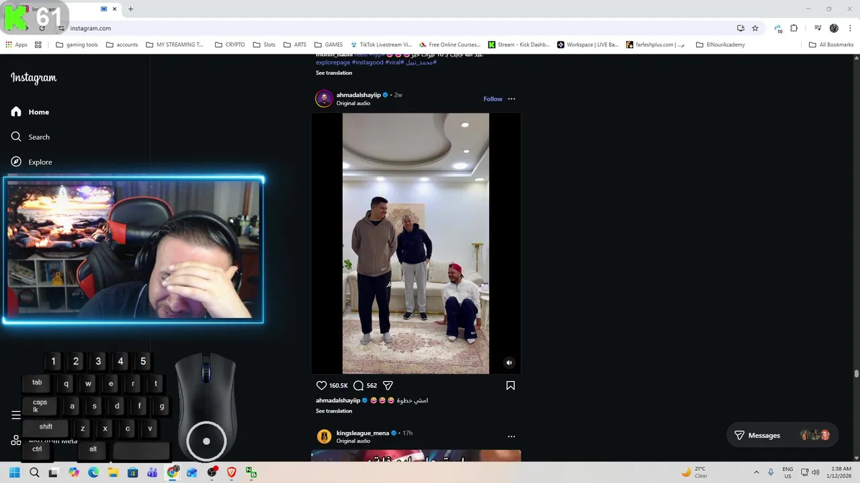Open Free Online Courses bookmark
The height and width of the screenshot is (483, 860).
click(x=450, y=45)
